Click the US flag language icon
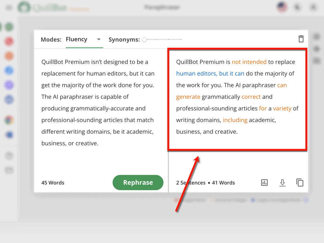The image size is (324, 243). [x=282, y=7]
